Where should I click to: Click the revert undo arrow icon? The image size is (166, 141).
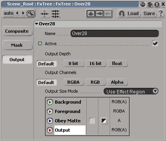pyautogui.click(x=122, y=14)
